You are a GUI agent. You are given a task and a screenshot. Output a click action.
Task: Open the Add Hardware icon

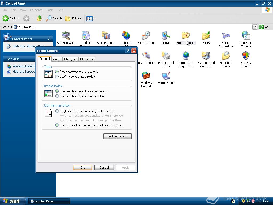pos(66,38)
